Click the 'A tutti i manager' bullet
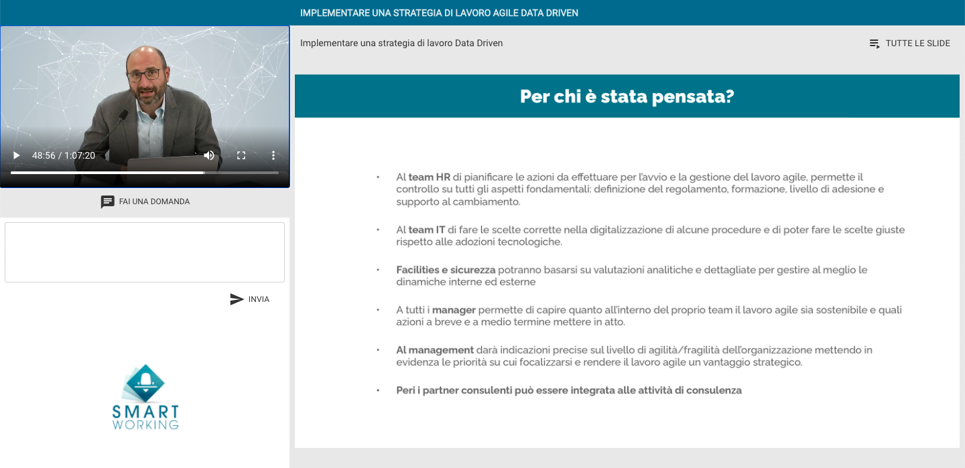 [649, 316]
